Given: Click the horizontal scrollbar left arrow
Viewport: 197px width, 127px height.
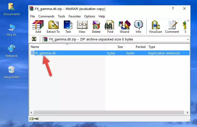Looking at the screenshot, I should click(32, 113).
